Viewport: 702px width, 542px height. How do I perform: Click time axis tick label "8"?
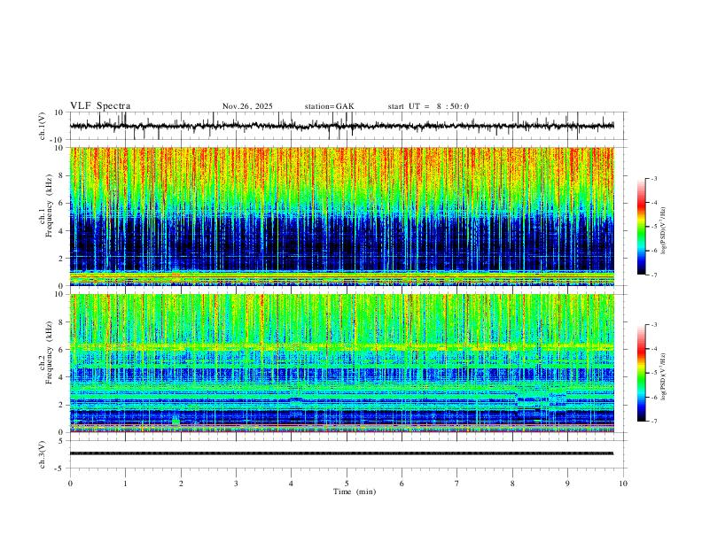(x=512, y=484)
